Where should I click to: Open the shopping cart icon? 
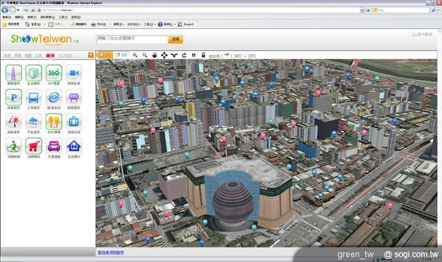34,146
